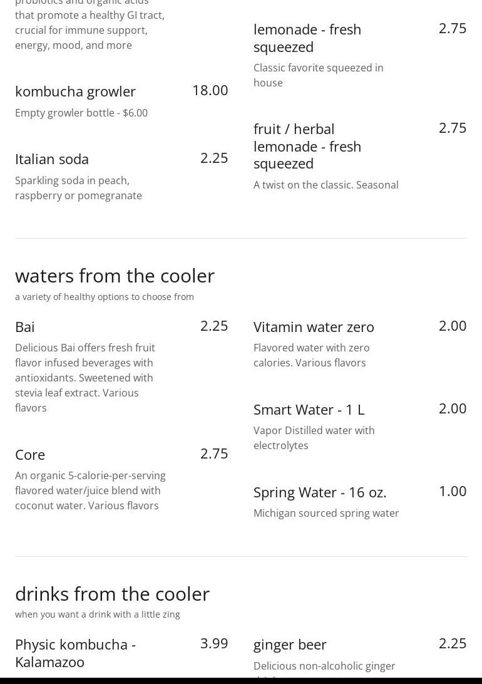482x684 pixels.
Task: Click the 'waters from the cooler' heading
Action: tap(115, 276)
